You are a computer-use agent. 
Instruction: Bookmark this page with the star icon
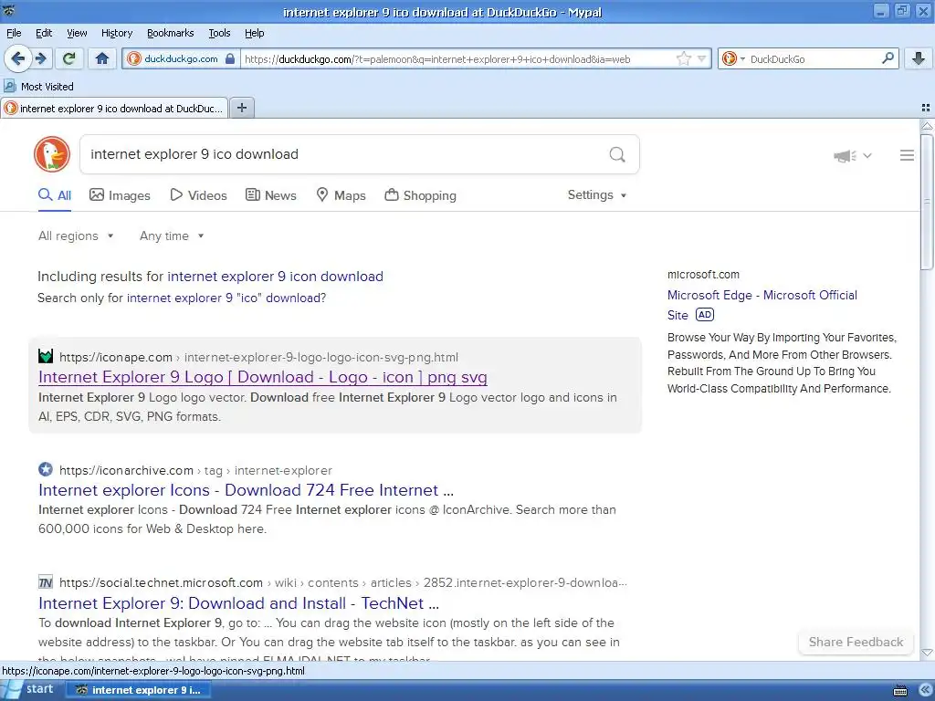point(683,58)
